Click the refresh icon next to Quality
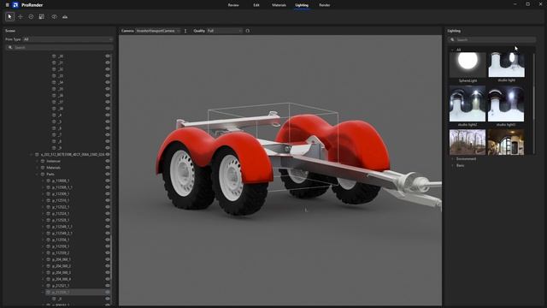This screenshot has width=547, height=308. click(x=247, y=31)
